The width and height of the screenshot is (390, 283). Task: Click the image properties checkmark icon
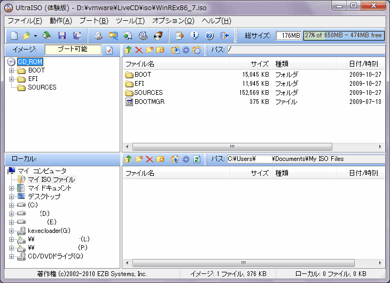(x=109, y=50)
